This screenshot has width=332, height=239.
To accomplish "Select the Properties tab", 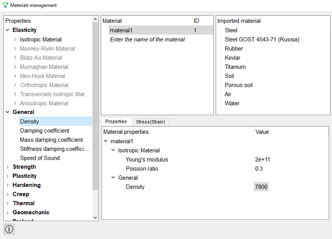I will 116,121.
